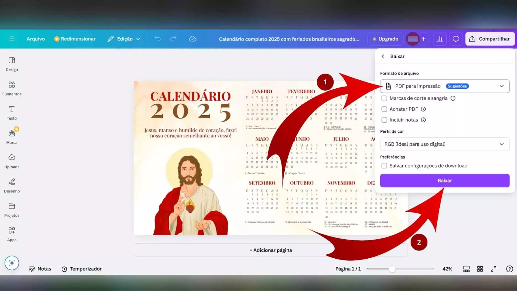Click the Upgrade button
Viewport: 517px width, 291px height.
pos(385,39)
